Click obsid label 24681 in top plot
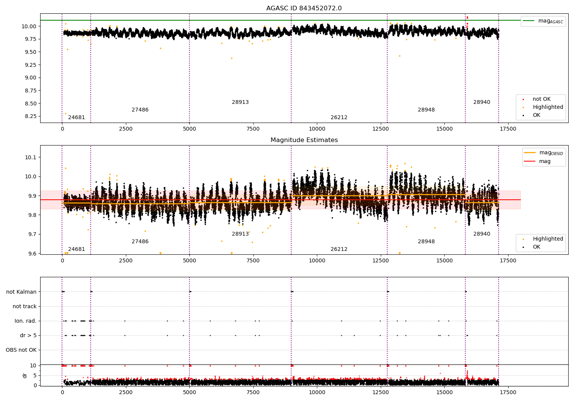 (x=77, y=118)
